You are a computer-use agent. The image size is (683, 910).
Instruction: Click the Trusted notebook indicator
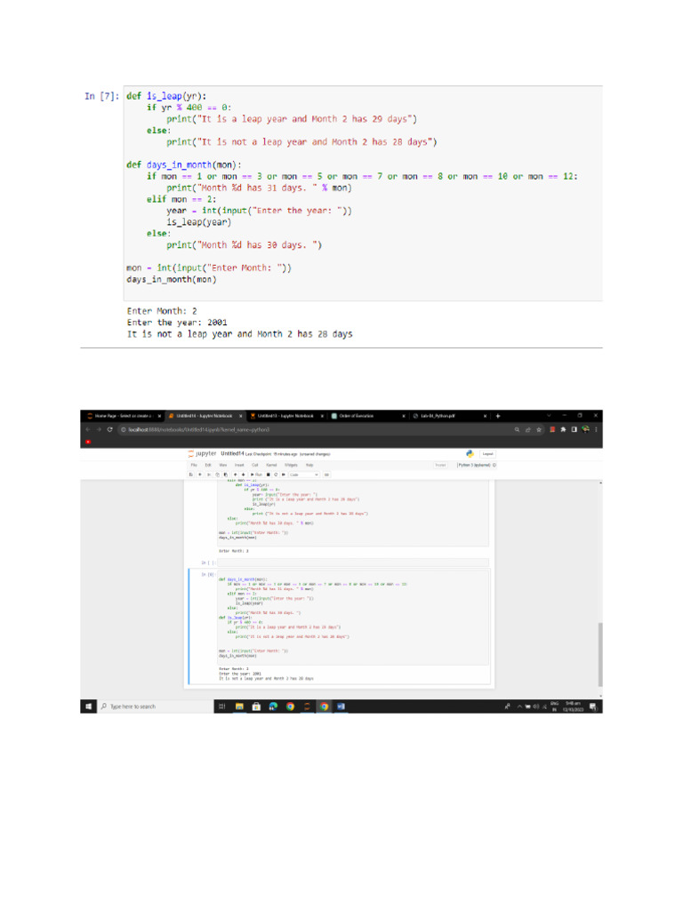click(x=441, y=465)
